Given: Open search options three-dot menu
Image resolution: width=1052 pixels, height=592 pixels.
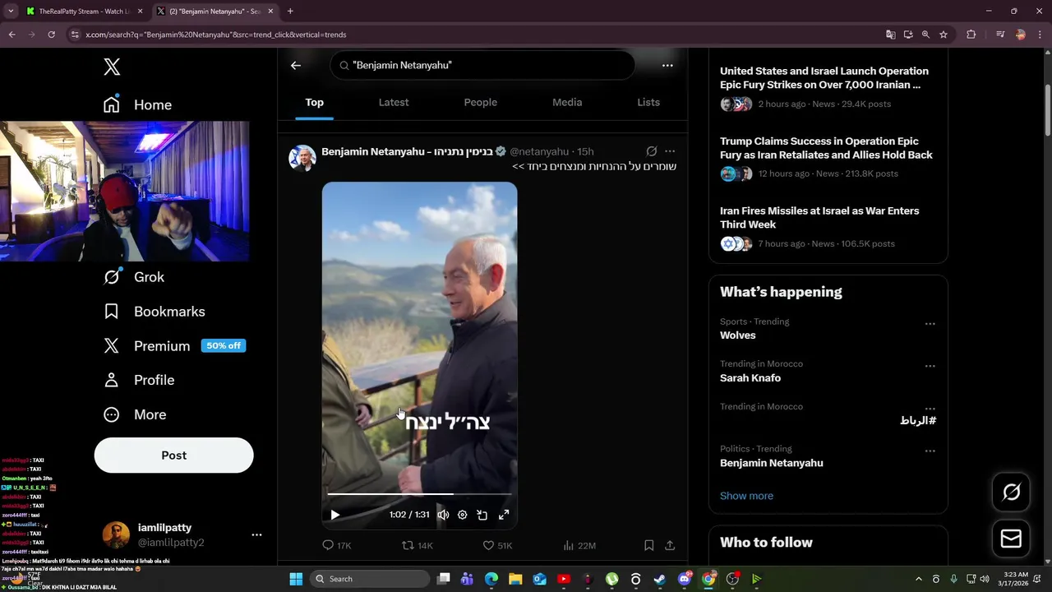Looking at the screenshot, I should coord(667,65).
